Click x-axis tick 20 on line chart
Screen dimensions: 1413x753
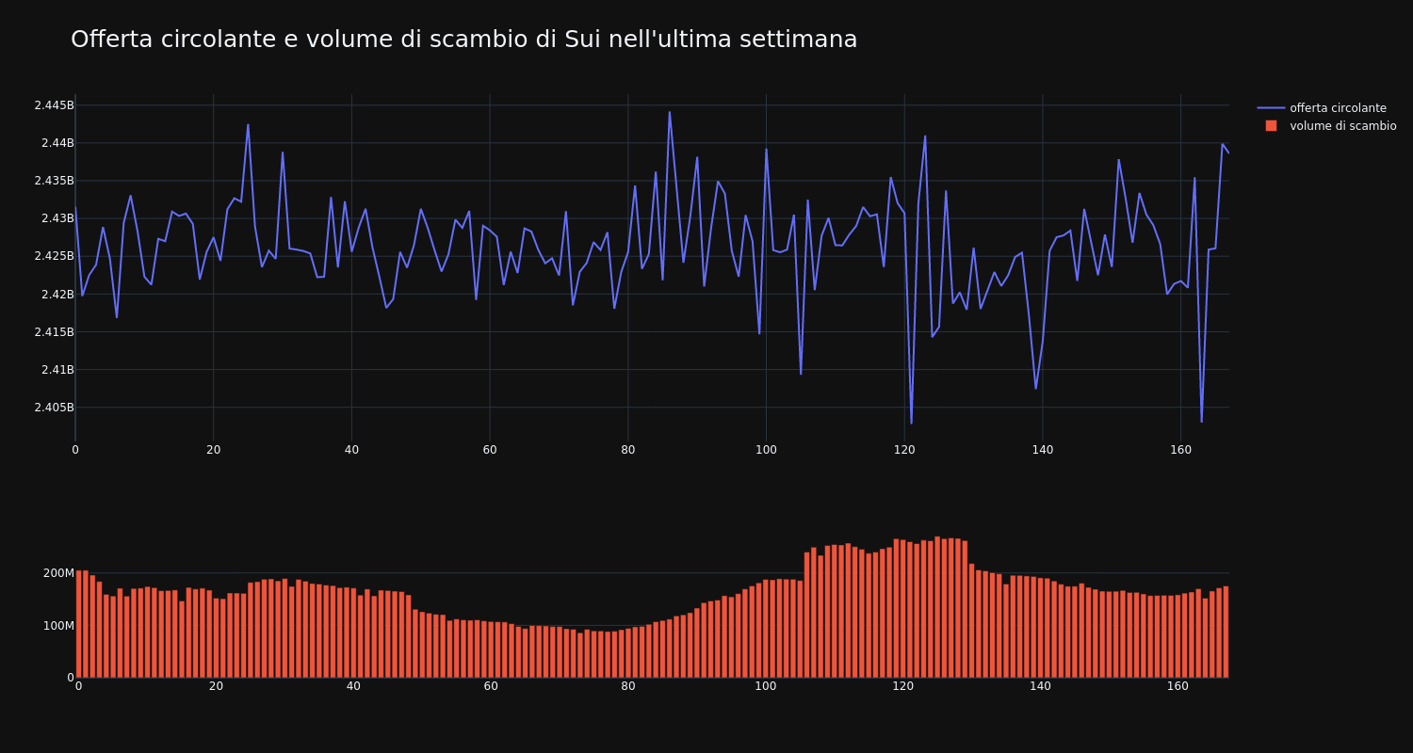pyautogui.click(x=213, y=450)
